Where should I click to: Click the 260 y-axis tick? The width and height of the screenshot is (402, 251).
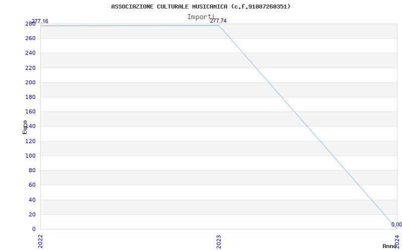30,39
